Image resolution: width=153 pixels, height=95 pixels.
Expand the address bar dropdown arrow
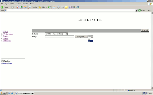[136, 10]
